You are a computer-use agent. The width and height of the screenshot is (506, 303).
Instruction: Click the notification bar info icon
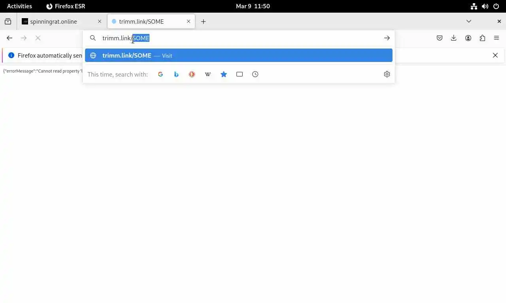tap(11, 55)
